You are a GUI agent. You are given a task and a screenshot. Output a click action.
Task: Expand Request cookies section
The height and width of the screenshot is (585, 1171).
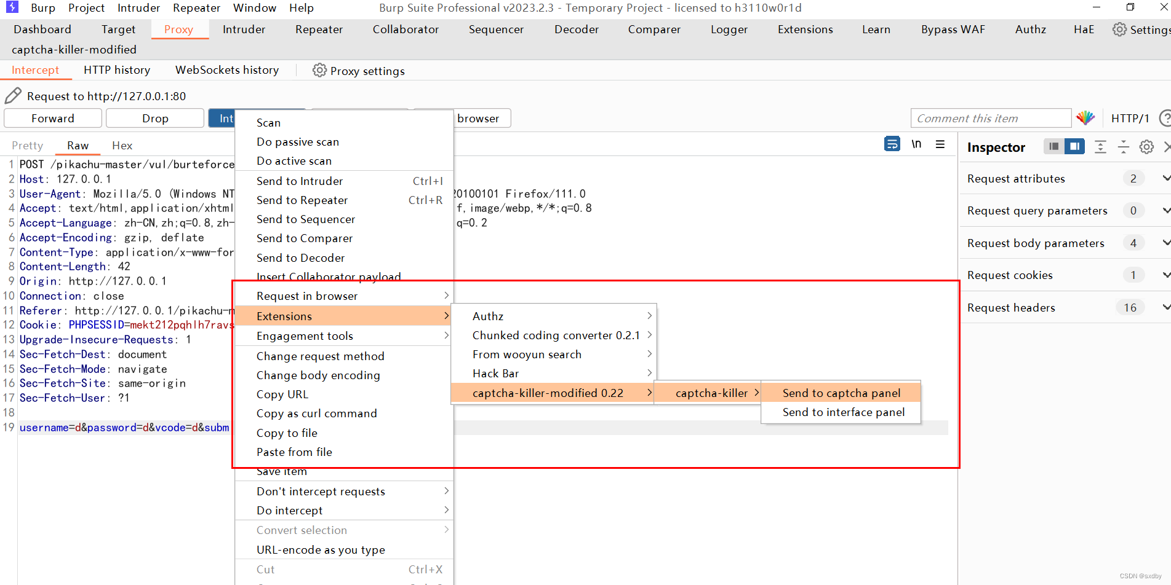[x=1166, y=275]
